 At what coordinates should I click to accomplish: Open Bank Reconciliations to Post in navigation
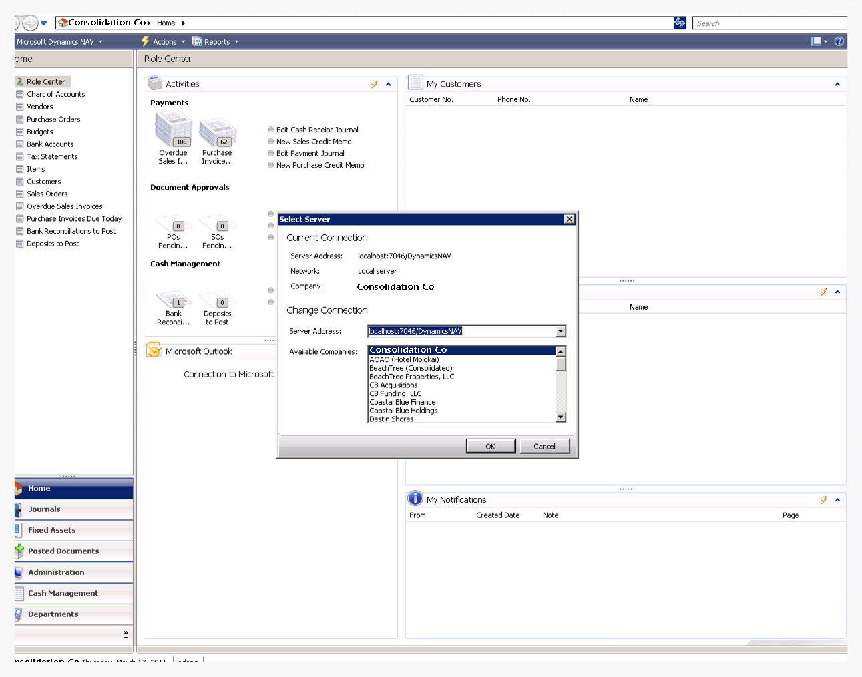[x=71, y=232]
